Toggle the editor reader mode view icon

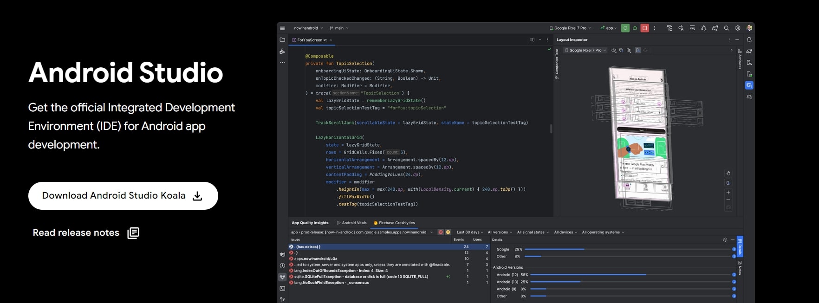pyautogui.click(x=533, y=40)
